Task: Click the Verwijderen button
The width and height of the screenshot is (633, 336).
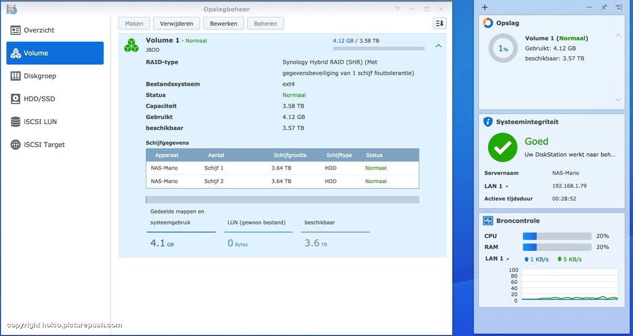Action: click(x=176, y=23)
